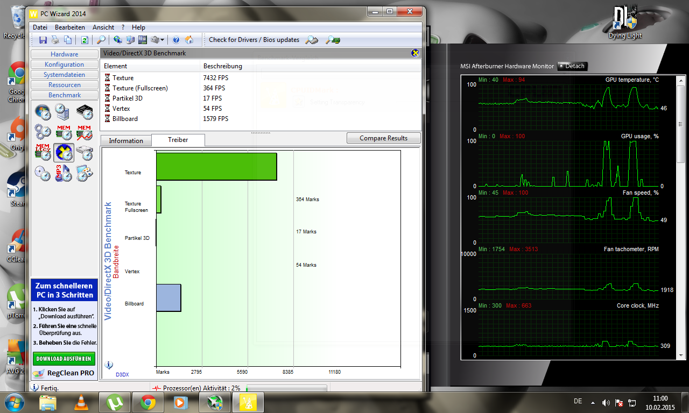Click the taskbar clock showing 11:00
The width and height of the screenshot is (689, 413).
[x=659, y=402]
